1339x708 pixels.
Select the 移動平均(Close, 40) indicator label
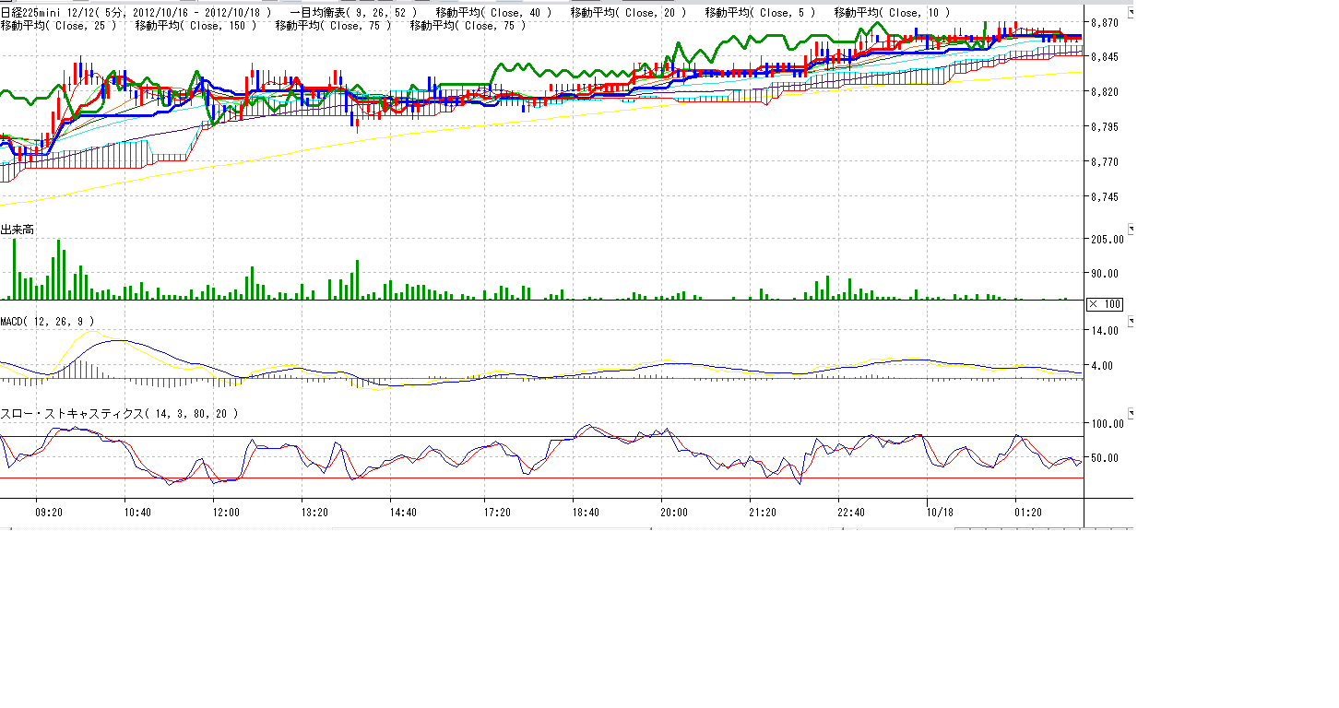tap(493, 12)
